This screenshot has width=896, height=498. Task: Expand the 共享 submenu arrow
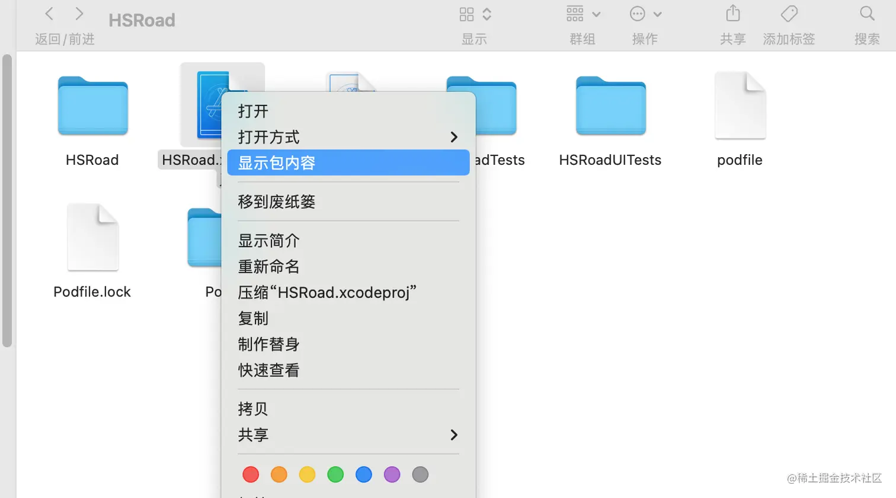pyautogui.click(x=454, y=435)
